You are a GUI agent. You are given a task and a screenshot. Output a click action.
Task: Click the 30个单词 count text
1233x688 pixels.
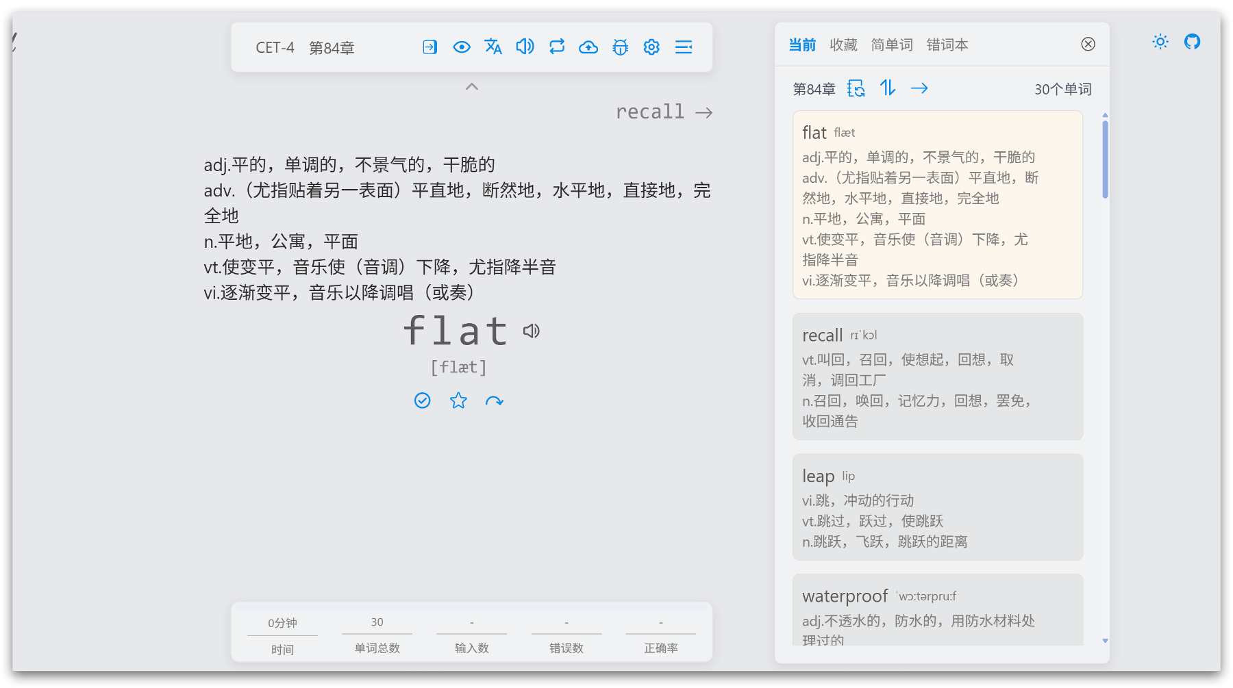click(1063, 89)
